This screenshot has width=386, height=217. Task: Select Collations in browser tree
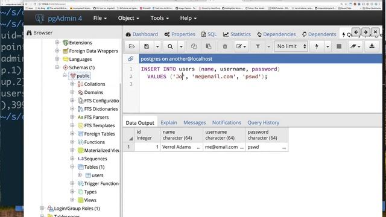coord(95,84)
